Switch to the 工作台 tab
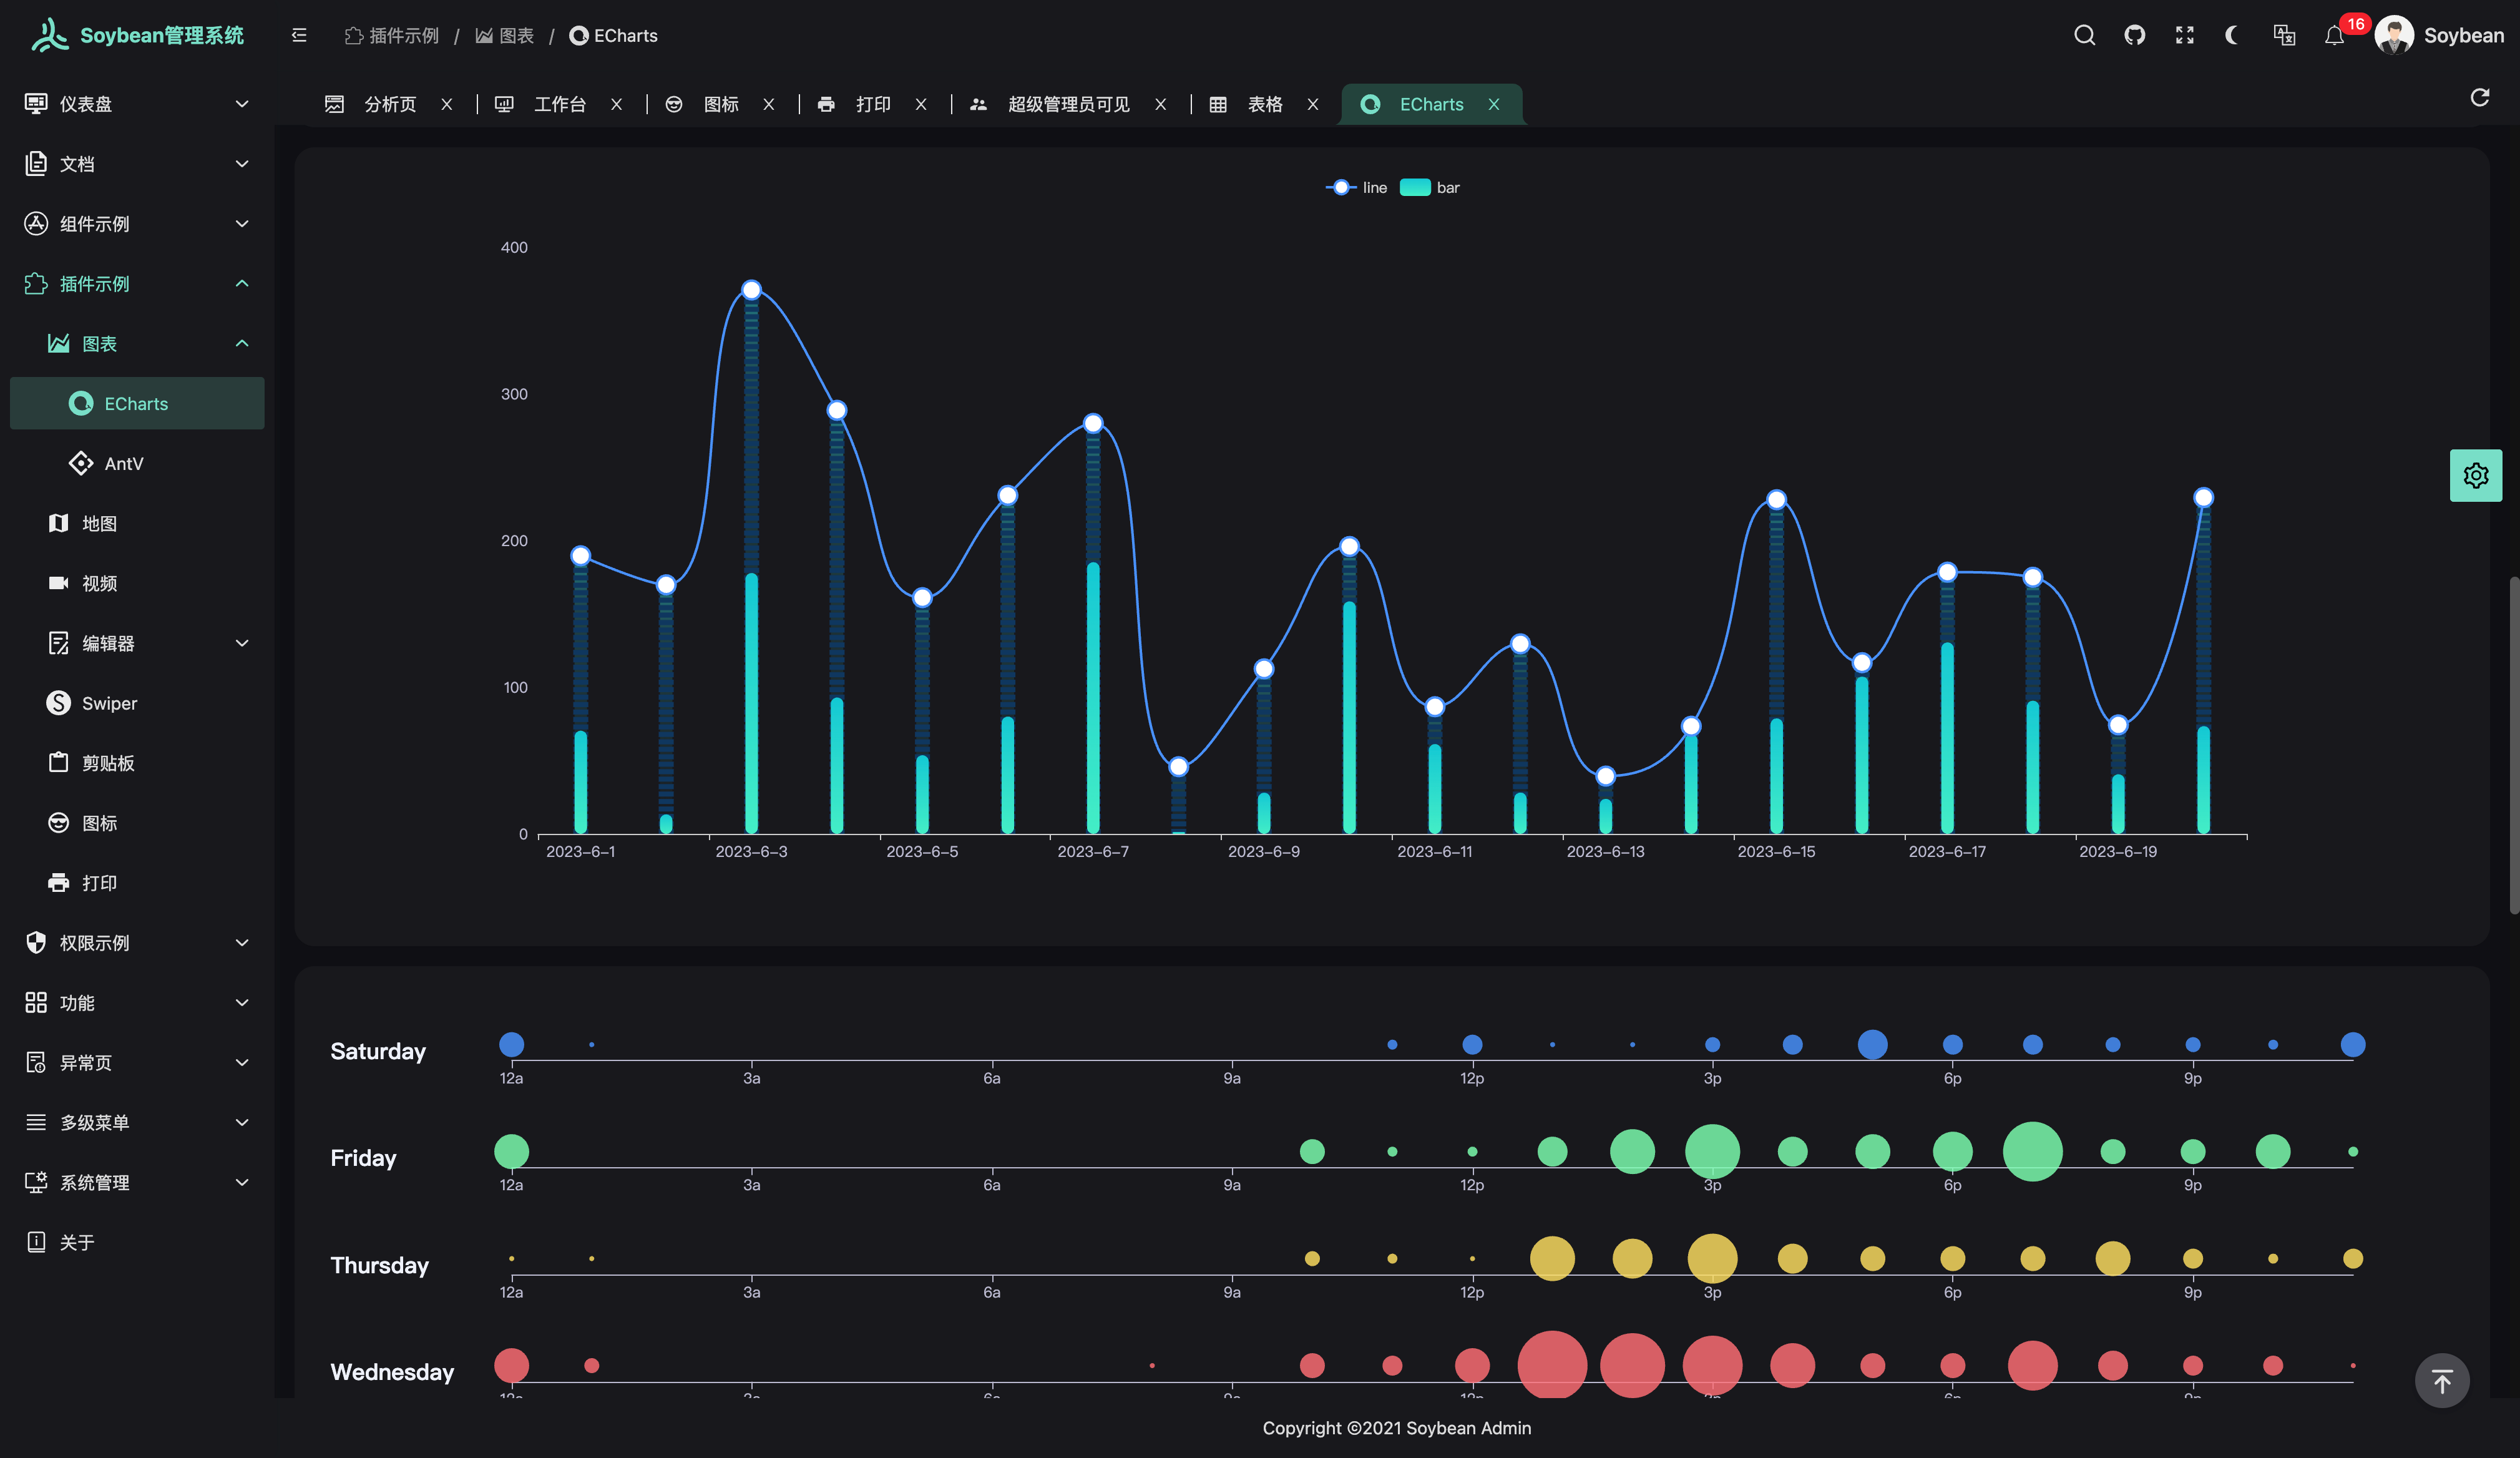The width and height of the screenshot is (2520, 1458). pyautogui.click(x=558, y=105)
